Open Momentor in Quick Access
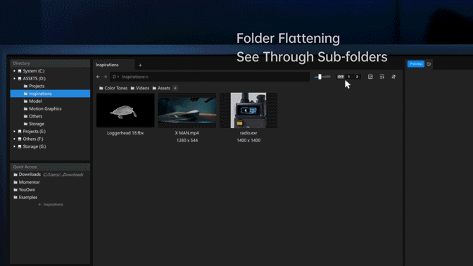The height and width of the screenshot is (266, 473). tap(29, 182)
